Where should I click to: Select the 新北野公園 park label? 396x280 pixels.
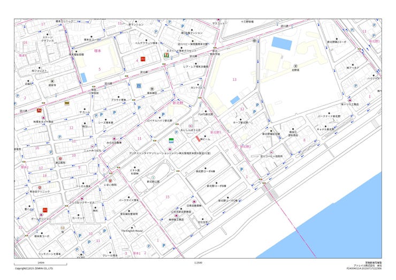click(x=153, y=181)
